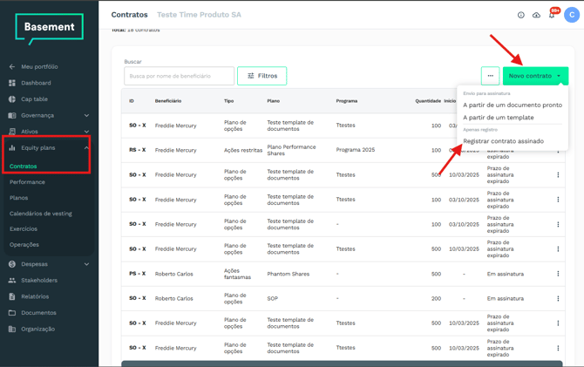
Task: Click 'Phantom Shares' plan cell
Action: [289, 274]
